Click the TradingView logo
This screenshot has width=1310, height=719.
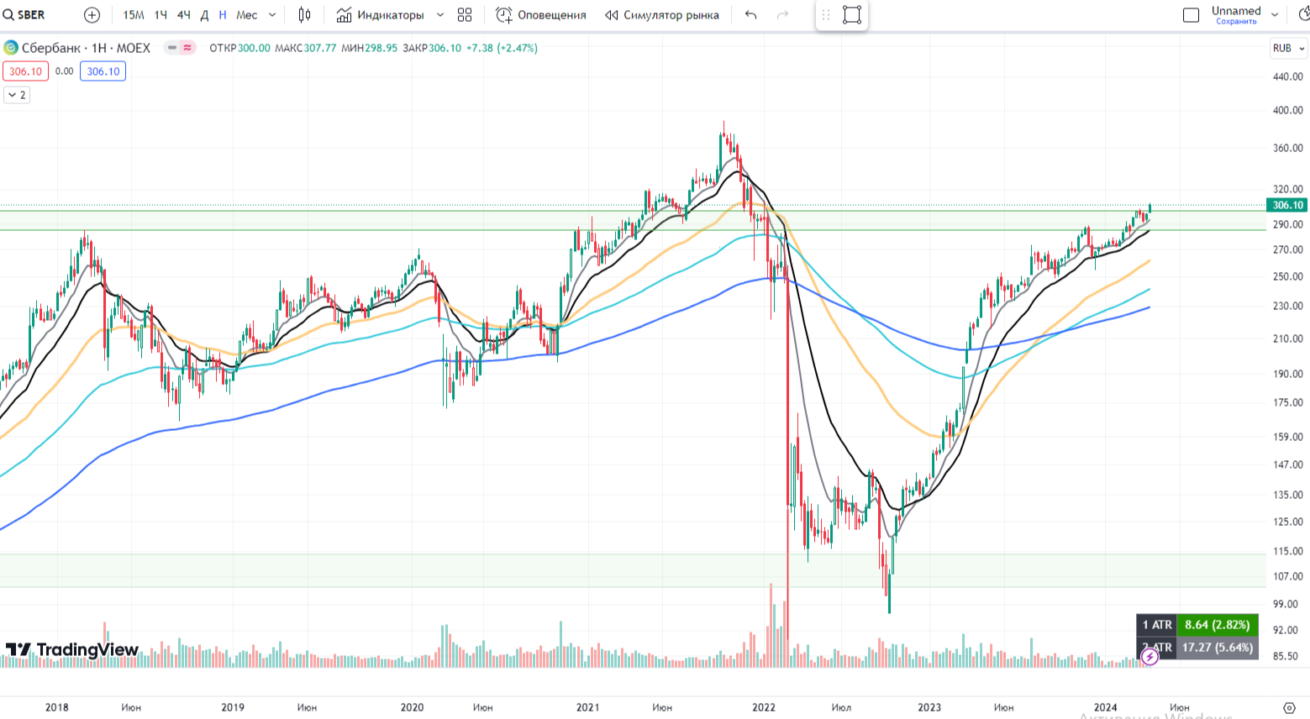pos(72,649)
